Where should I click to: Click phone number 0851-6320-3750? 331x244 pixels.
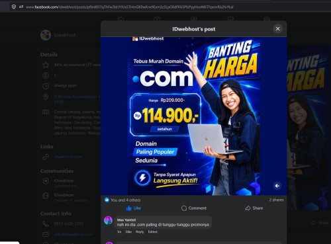[69, 224]
